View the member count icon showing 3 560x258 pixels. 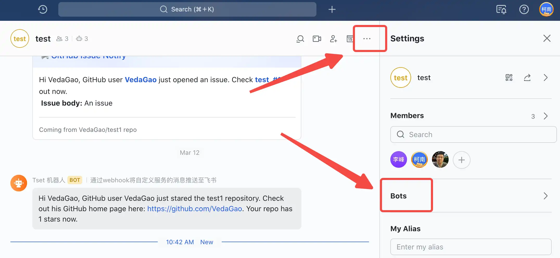(62, 38)
